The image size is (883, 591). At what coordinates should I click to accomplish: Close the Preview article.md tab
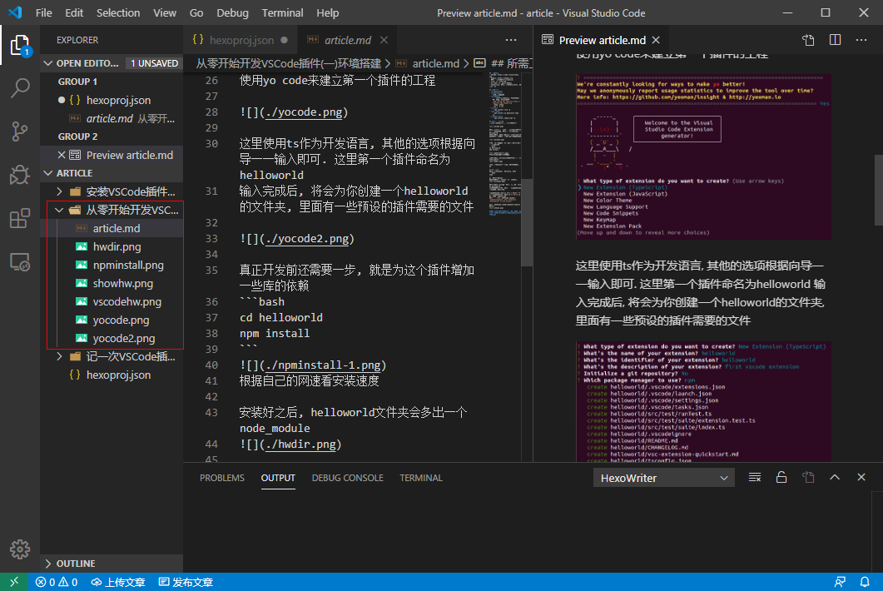click(x=656, y=40)
